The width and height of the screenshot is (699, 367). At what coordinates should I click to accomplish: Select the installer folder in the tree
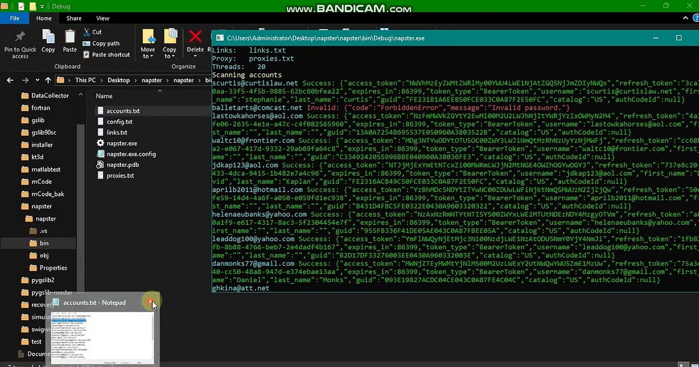42,145
